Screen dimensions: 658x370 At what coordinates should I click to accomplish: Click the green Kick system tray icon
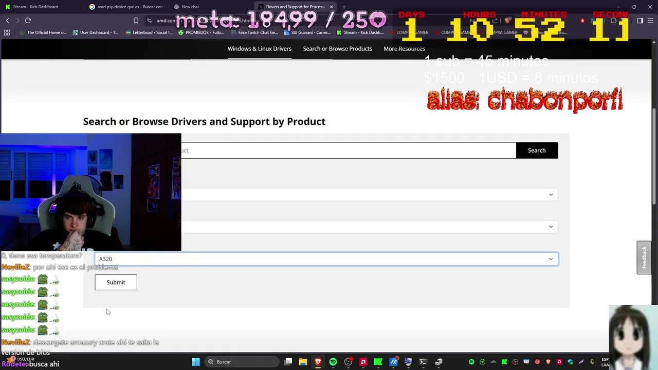(504, 362)
